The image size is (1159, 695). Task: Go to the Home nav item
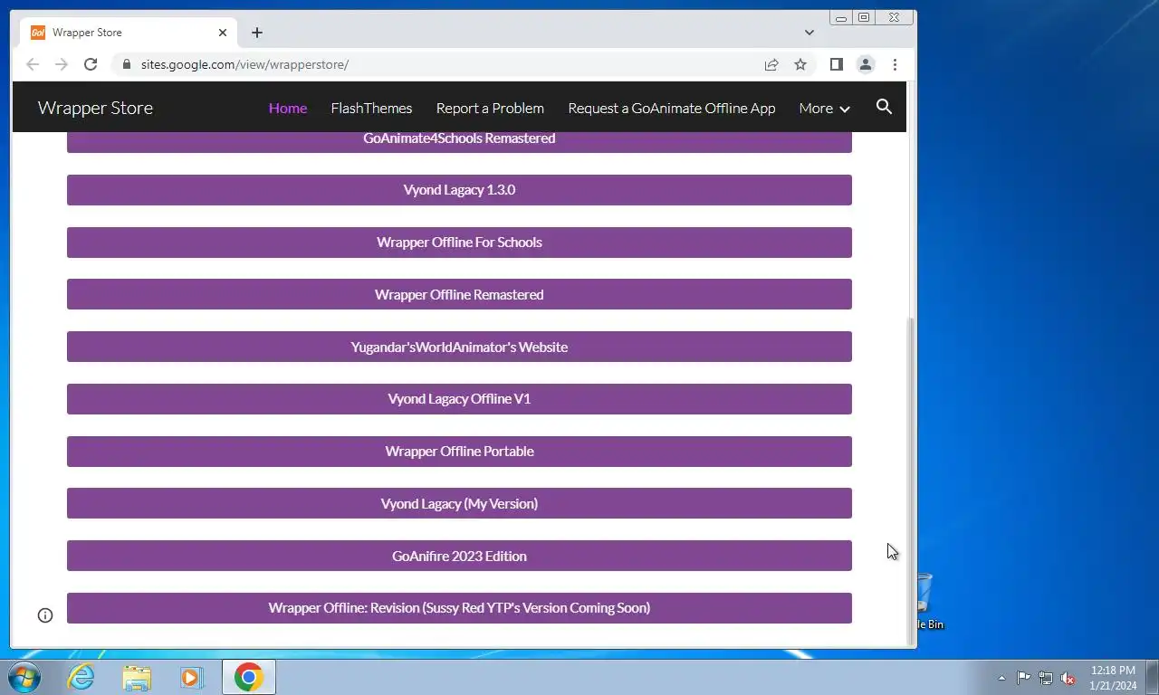point(288,108)
